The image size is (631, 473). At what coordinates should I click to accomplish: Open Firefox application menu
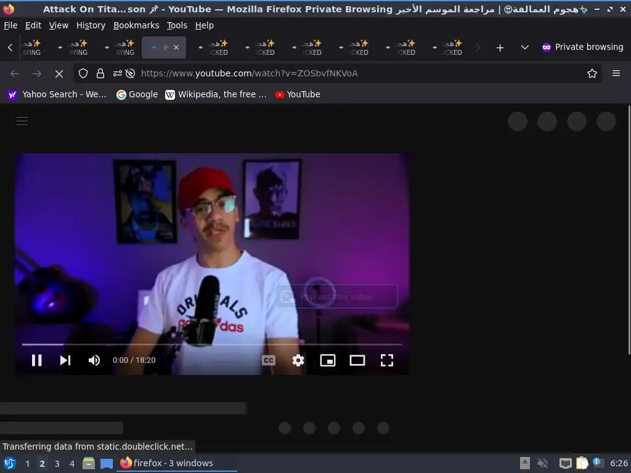click(616, 73)
